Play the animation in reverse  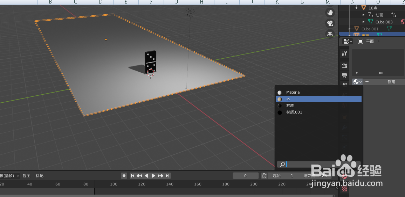[146, 176]
